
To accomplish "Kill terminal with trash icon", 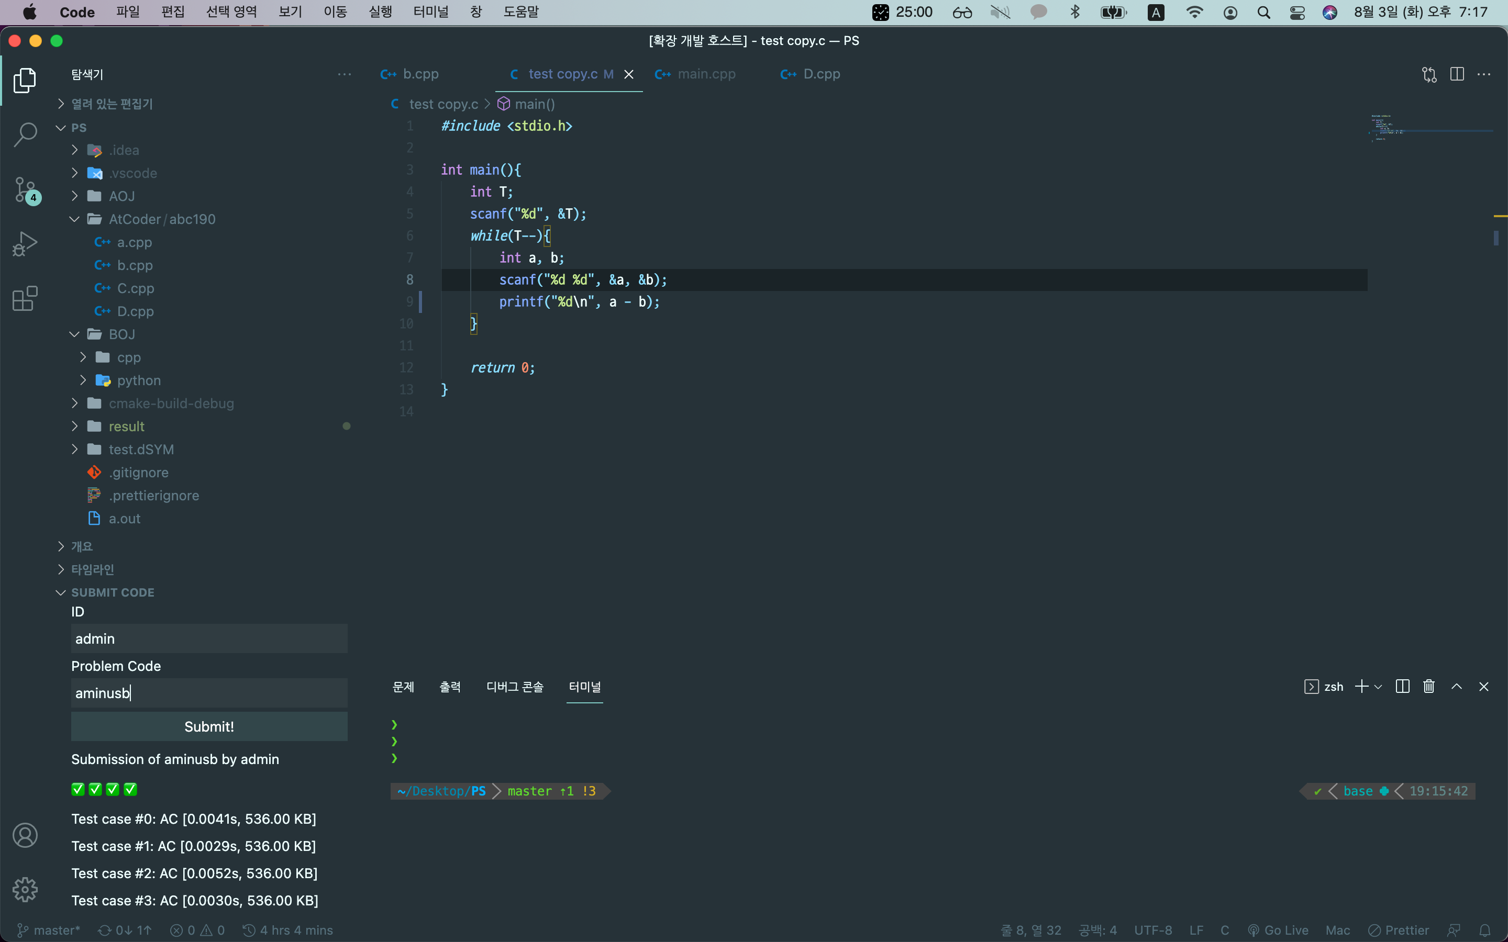I will click(x=1429, y=687).
